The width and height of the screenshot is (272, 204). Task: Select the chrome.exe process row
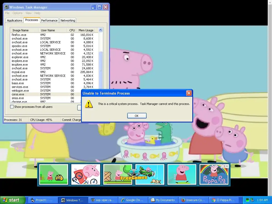click(46, 101)
